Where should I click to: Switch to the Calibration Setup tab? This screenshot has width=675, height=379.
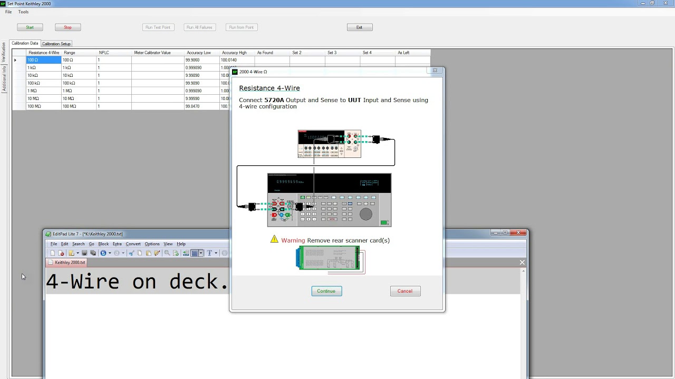coord(56,44)
